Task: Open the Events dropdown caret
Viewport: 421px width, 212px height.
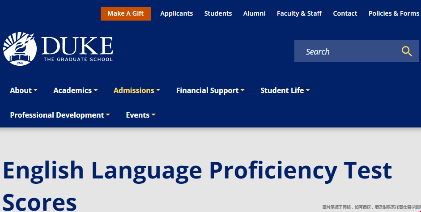Action: (153, 114)
